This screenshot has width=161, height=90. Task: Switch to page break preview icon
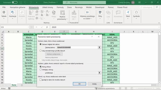[x=132, y=88]
